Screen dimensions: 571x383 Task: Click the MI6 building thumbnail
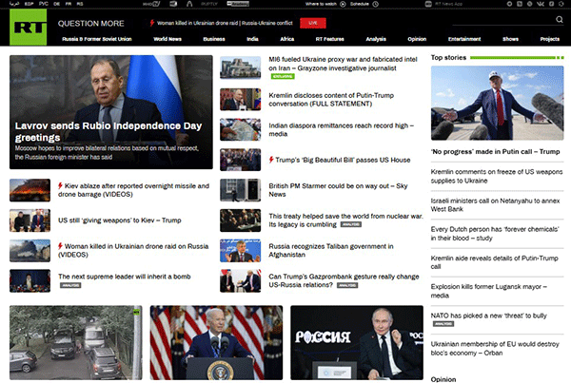(x=241, y=67)
